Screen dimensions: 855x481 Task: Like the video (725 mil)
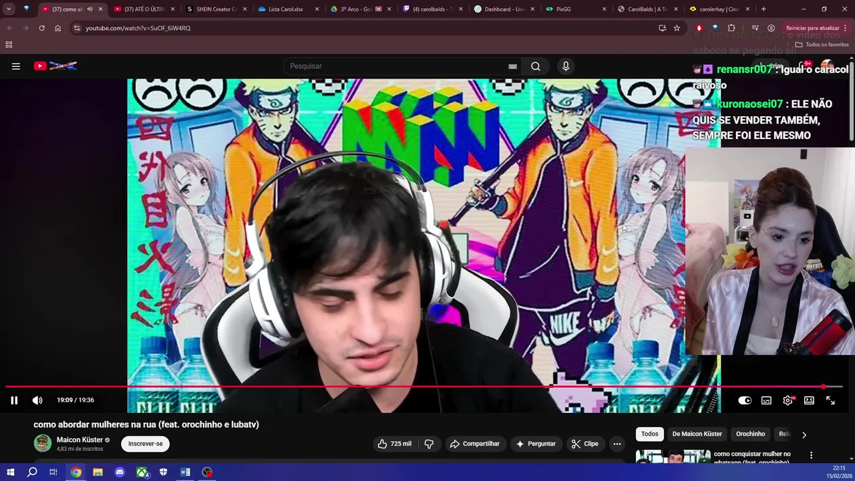394,444
